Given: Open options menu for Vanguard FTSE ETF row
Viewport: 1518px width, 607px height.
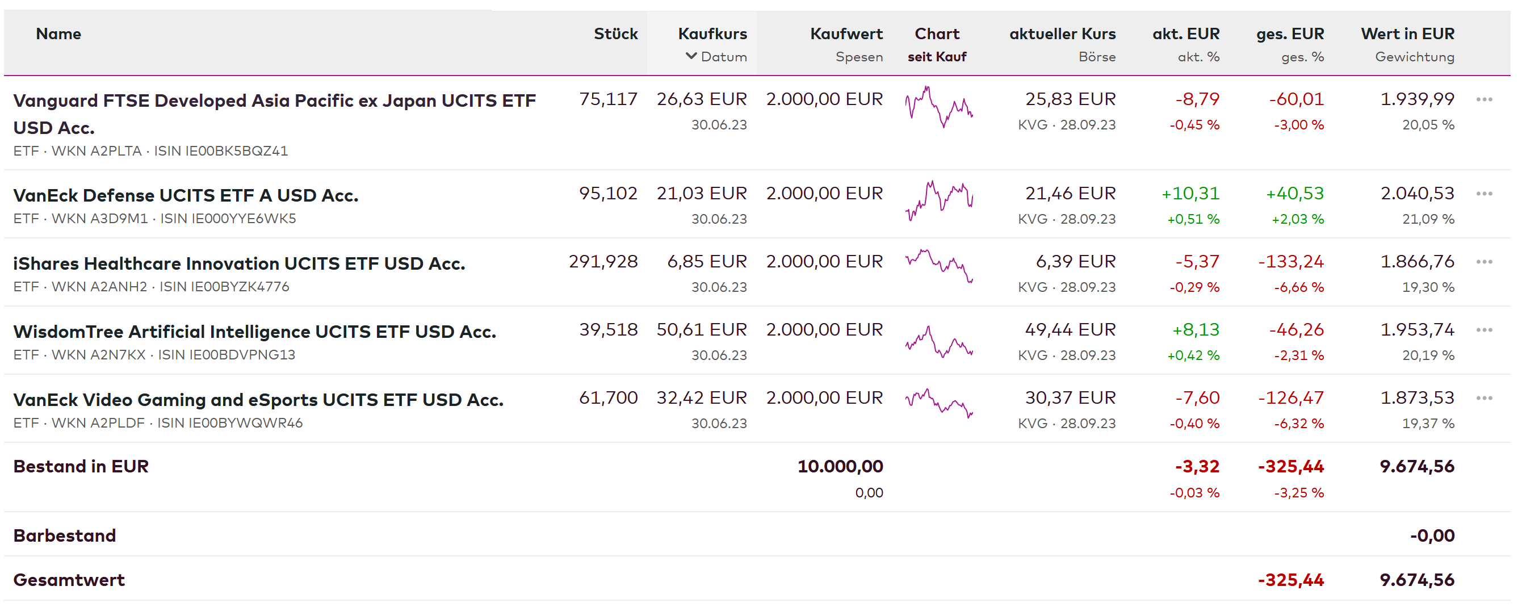Looking at the screenshot, I should pyautogui.click(x=1484, y=99).
